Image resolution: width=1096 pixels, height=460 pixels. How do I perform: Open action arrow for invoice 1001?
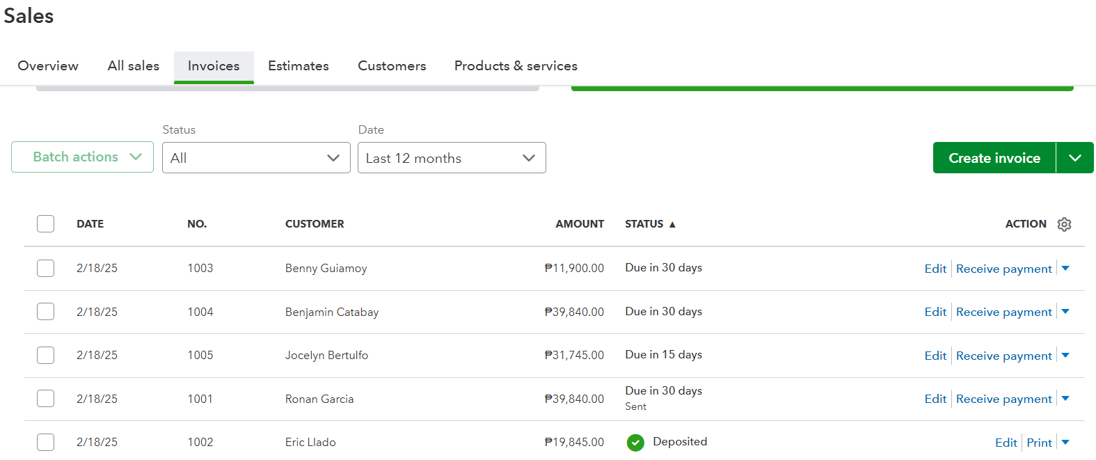pos(1065,399)
